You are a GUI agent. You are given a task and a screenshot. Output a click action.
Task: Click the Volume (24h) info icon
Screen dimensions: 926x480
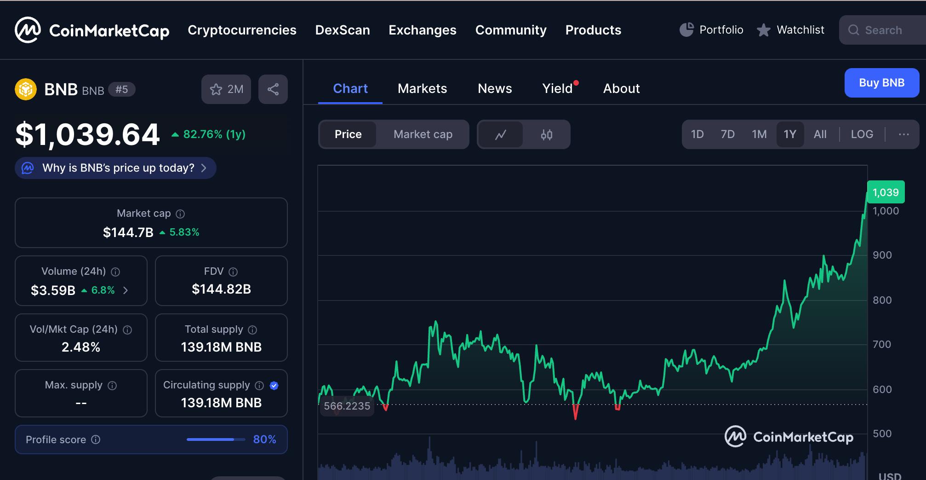point(116,272)
